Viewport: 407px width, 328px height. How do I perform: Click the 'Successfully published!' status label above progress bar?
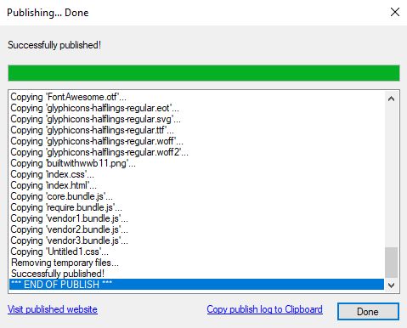tap(54, 45)
